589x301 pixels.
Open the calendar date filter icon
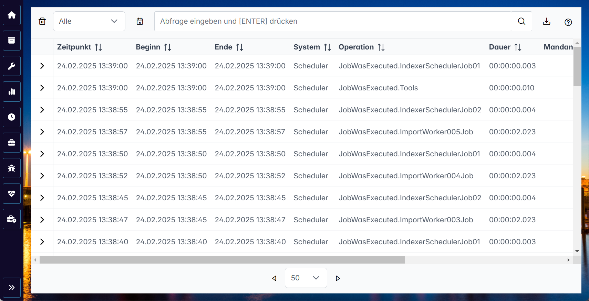140,21
